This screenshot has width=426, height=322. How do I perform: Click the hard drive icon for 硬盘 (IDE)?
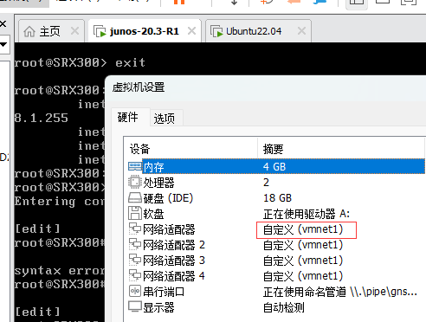coord(135,198)
